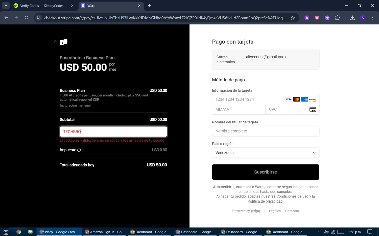Click the Powered by stripe link
Viewport: 379px width, 236px height.
coord(246,211)
